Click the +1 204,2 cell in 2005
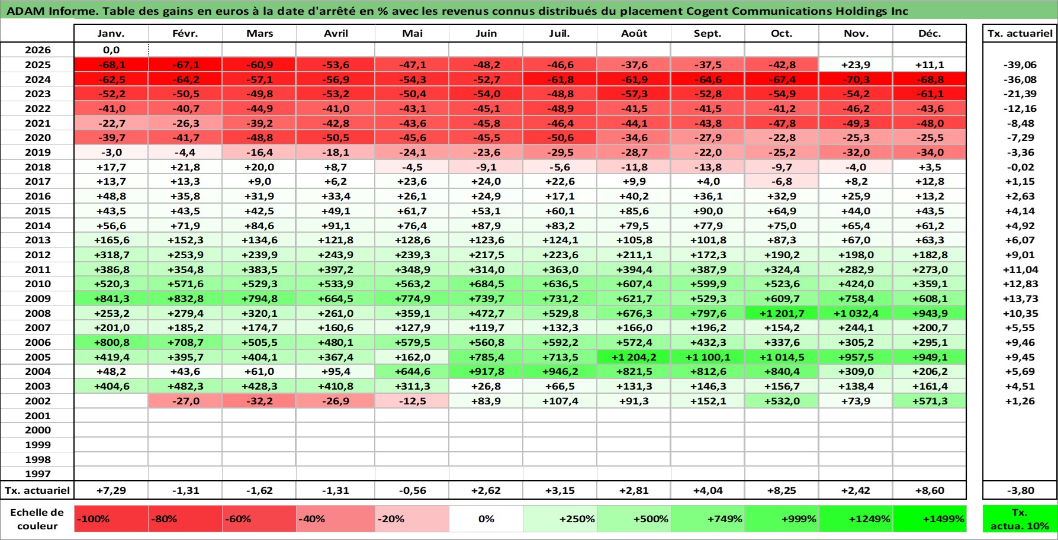Image resolution: width=1058 pixels, height=540 pixels. tap(634, 357)
